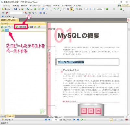Click the second icon in bookmark toolbar
Image resolution: width=130 pixels, height=125 pixels.
point(6,27)
